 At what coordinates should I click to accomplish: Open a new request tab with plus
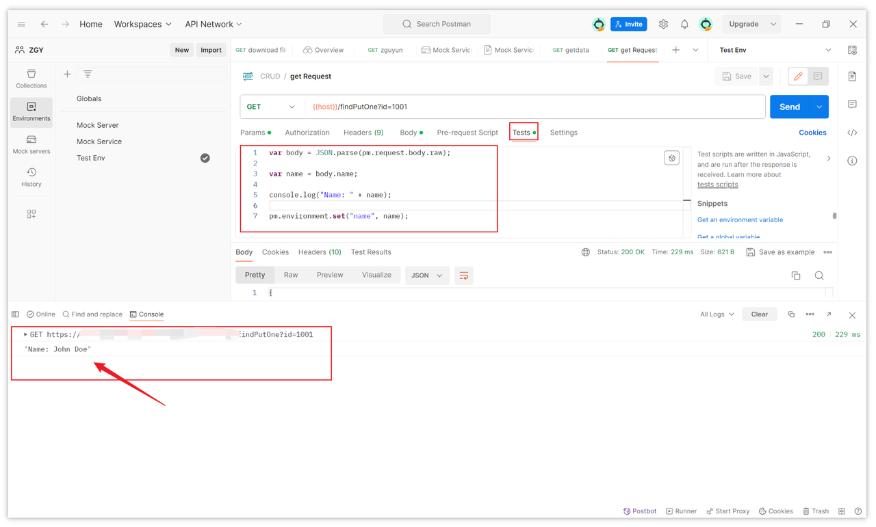point(676,50)
